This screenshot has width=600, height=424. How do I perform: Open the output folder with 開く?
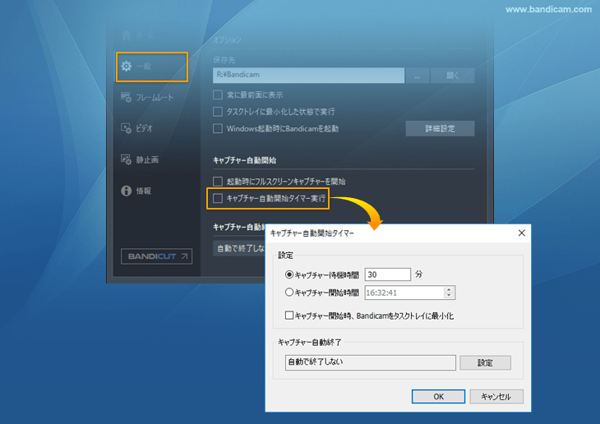[x=453, y=76]
